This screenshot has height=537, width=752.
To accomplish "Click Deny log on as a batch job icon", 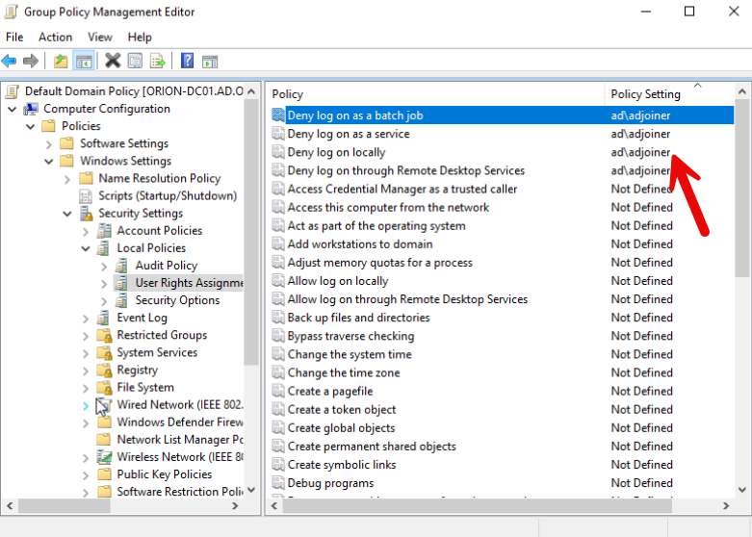I will click(x=278, y=115).
